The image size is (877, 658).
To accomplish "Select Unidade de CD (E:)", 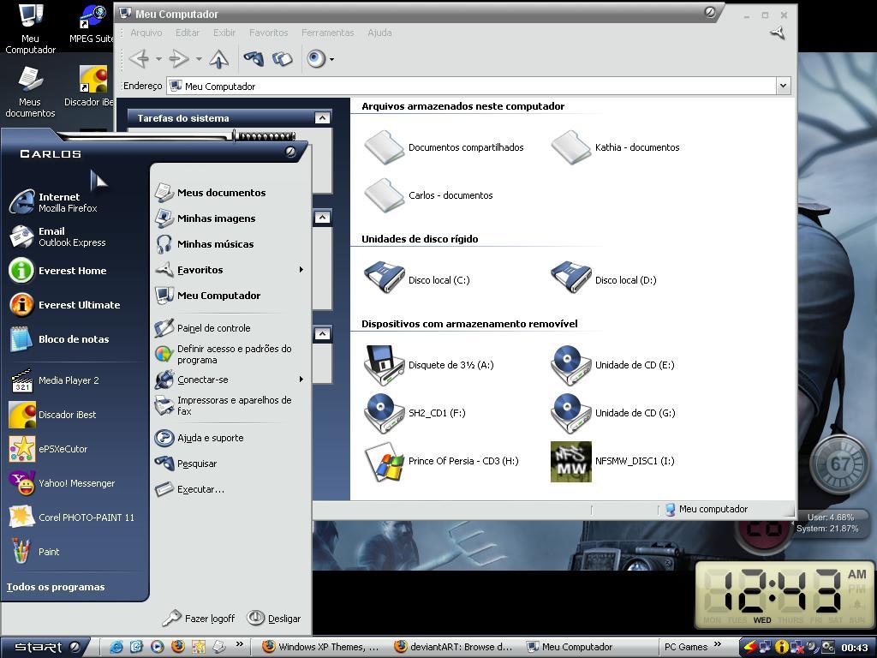I will tap(613, 365).
